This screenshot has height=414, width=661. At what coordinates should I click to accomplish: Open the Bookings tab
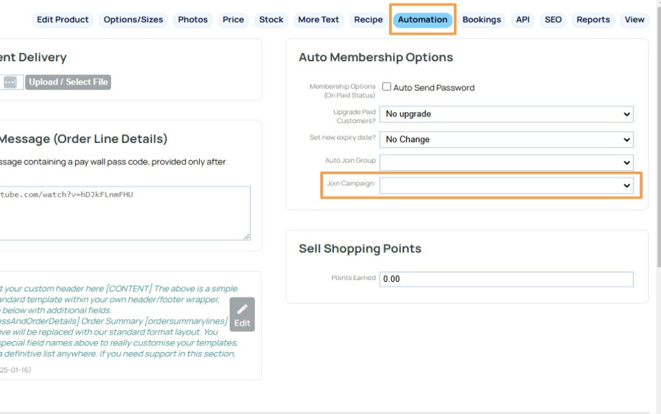click(x=482, y=20)
